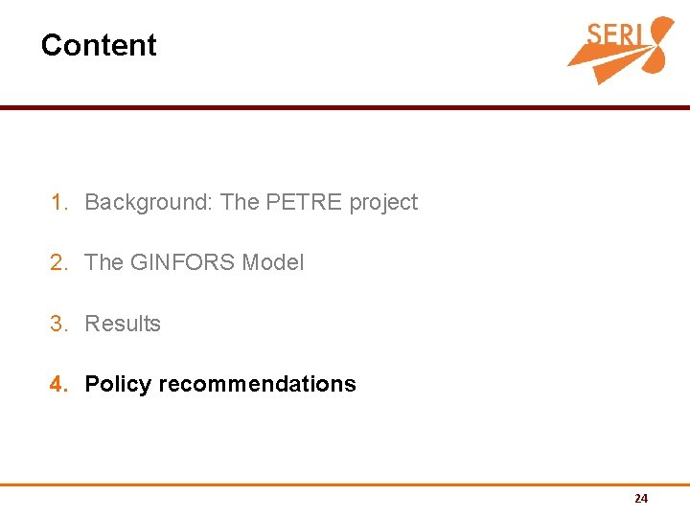The height and width of the screenshot is (517, 690).
Task: Click the orange number "2." bullet
Action: (x=59, y=262)
